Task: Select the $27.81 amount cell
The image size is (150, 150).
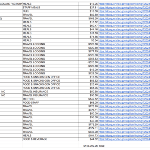Action: click(88, 8)
